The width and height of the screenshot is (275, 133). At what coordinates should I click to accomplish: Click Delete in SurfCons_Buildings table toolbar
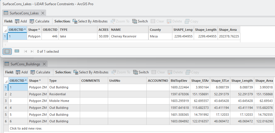[x=175, y=72]
